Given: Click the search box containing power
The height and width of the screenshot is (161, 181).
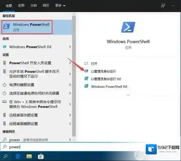Looking at the screenshot, I should click(x=71, y=147).
